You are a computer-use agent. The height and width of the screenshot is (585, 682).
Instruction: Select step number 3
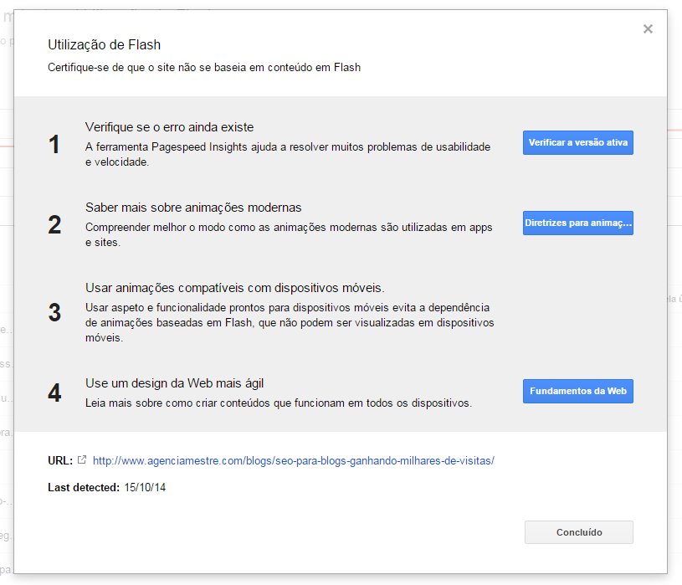tap(54, 313)
